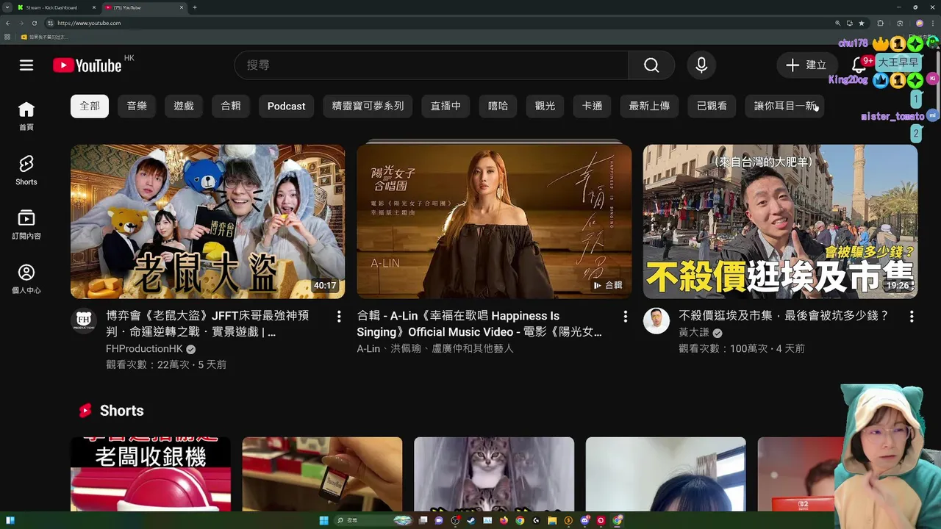The height and width of the screenshot is (529, 941).
Task: Click the Chrome address bar URL
Action: 89,23
